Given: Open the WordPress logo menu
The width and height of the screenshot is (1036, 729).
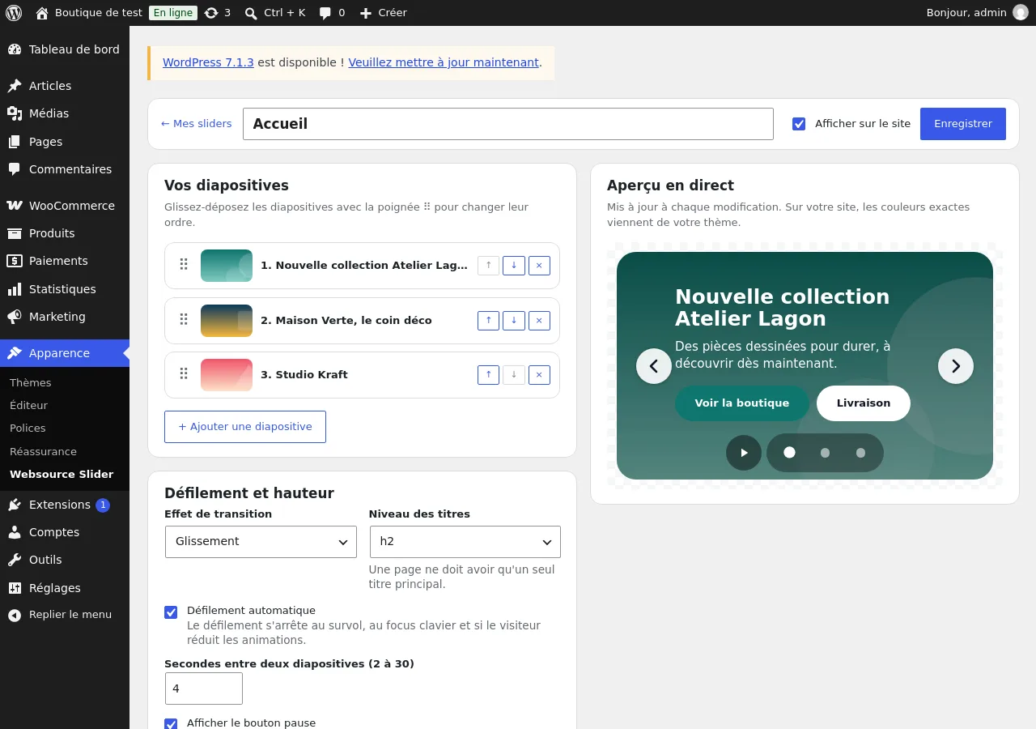Looking at the screenshot, I should [x=14, y=13].
